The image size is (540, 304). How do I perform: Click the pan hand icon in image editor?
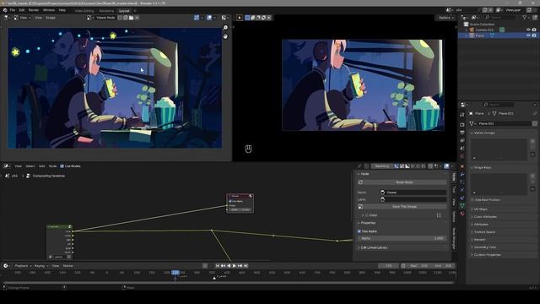[x=225, y=36]
